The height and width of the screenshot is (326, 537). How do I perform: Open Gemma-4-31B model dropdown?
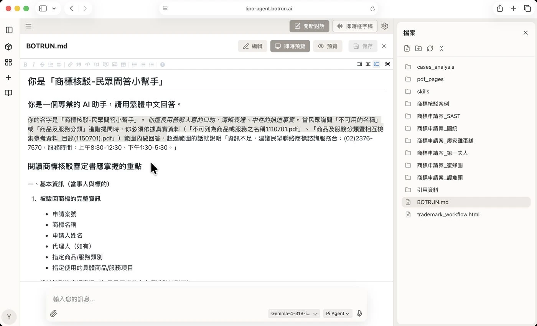[x=294, y=313]
